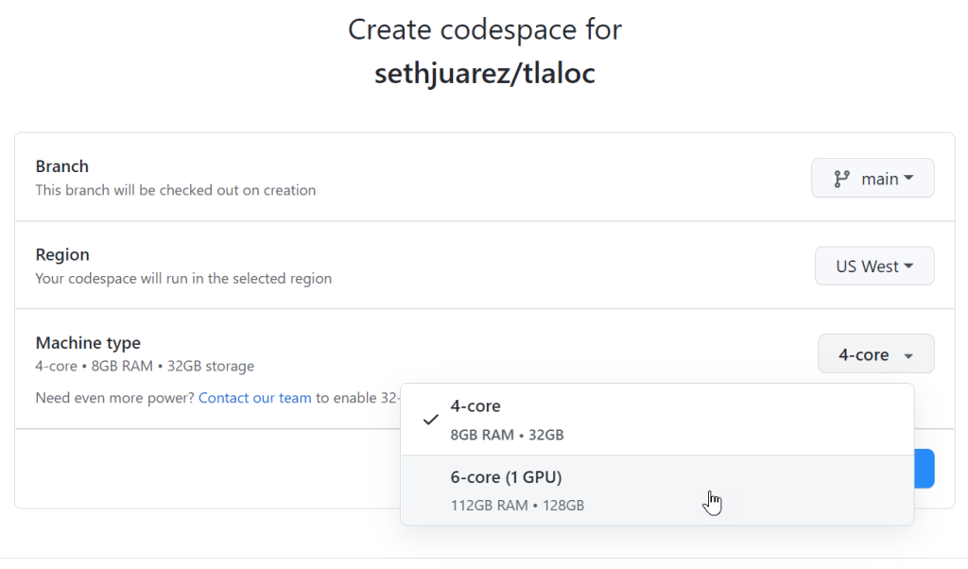Click the Region section label
Image resolution: width=968 pixels, height=569 pixels.
62,255
